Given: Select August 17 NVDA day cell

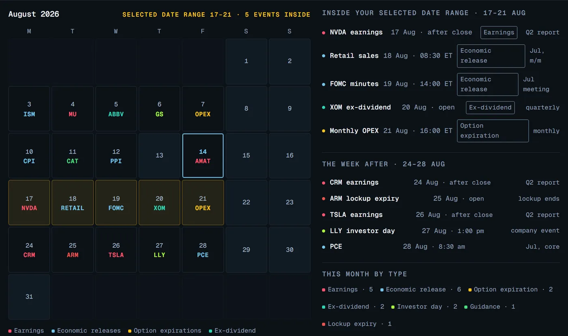Looking at the screenshot, I should (x=29, y=202).
